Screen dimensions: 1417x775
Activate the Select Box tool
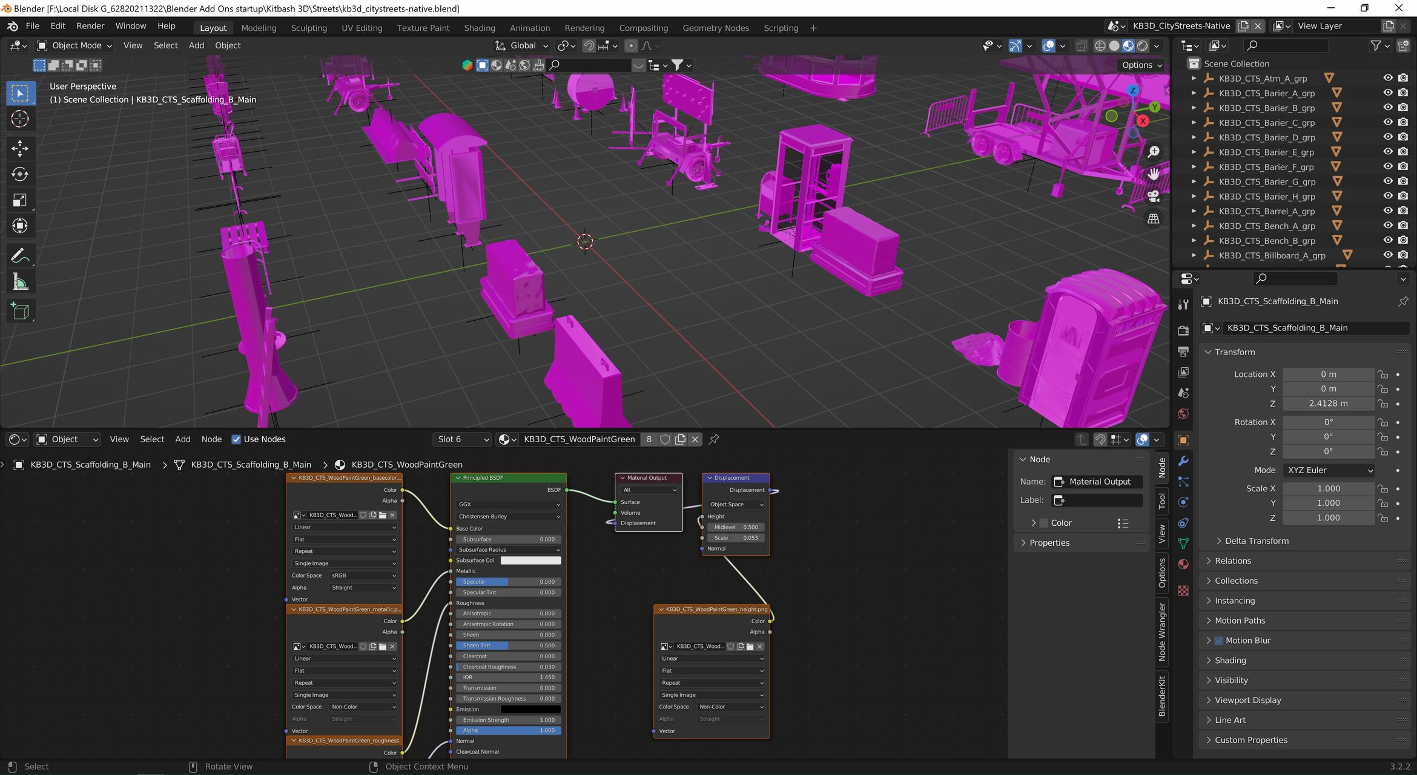pos(20,93)
